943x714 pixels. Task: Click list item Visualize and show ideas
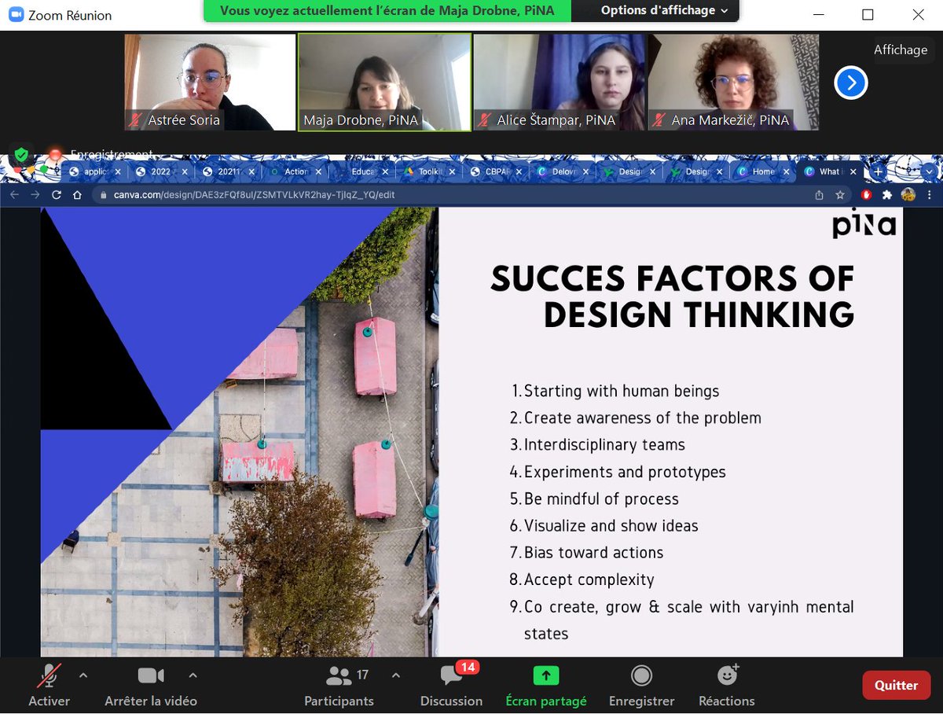coord(611,525)
